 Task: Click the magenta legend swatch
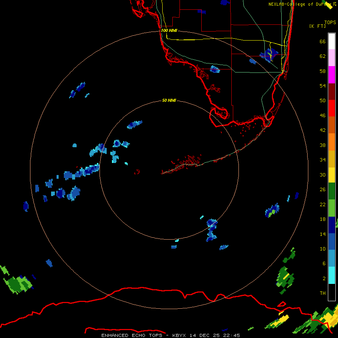[332, 75]
